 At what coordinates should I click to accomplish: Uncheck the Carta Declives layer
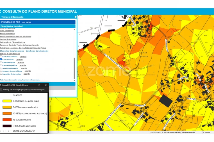click(x=1, y=59)
